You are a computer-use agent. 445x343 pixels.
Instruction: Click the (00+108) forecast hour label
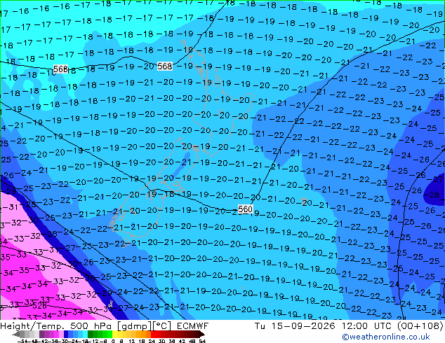pos(420,326)
